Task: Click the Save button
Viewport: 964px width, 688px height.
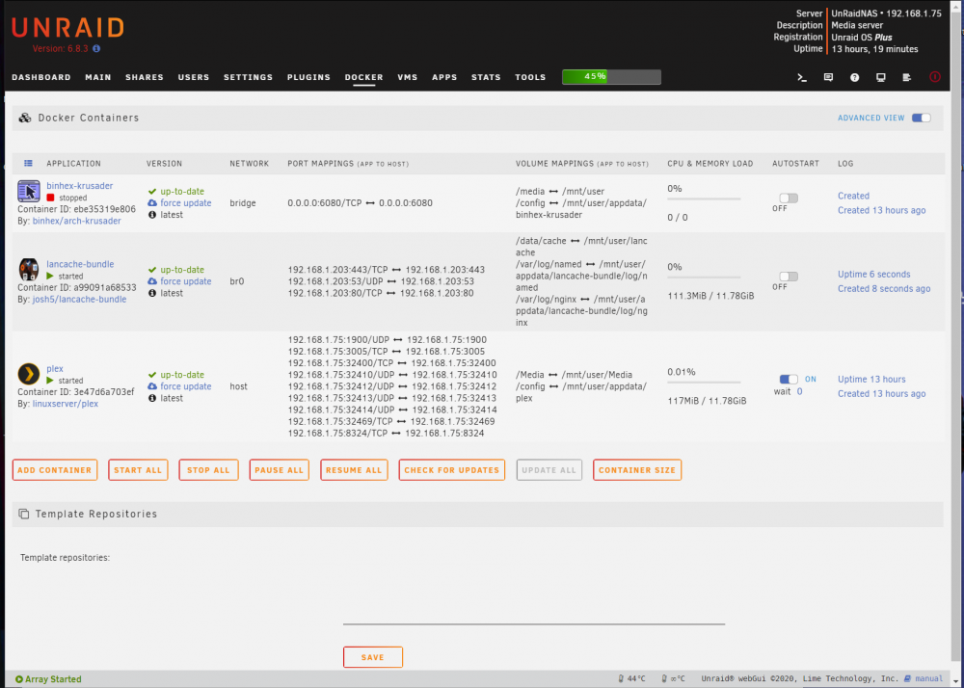Action: 372,656
